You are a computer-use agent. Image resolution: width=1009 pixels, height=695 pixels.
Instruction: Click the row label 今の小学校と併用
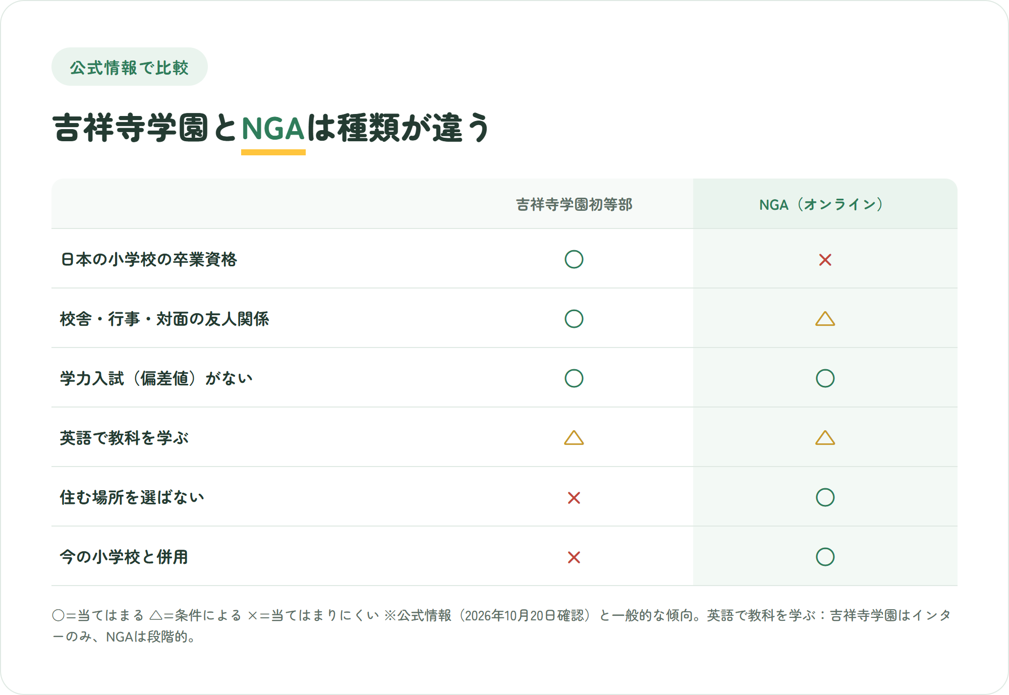coord(124,557)
